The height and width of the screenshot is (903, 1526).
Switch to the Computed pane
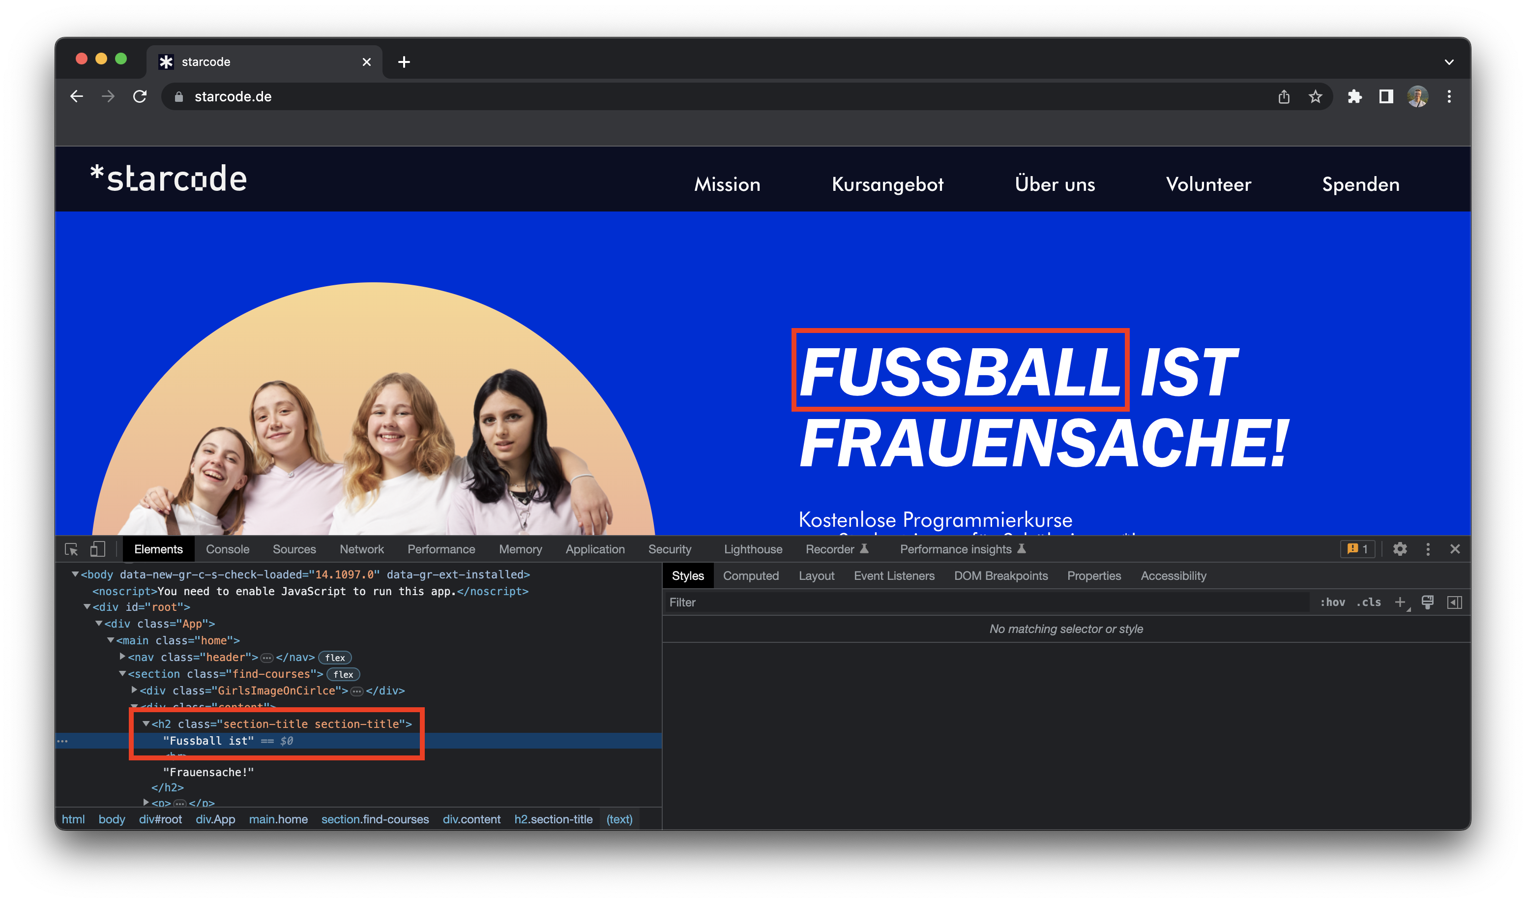(751, 575)
